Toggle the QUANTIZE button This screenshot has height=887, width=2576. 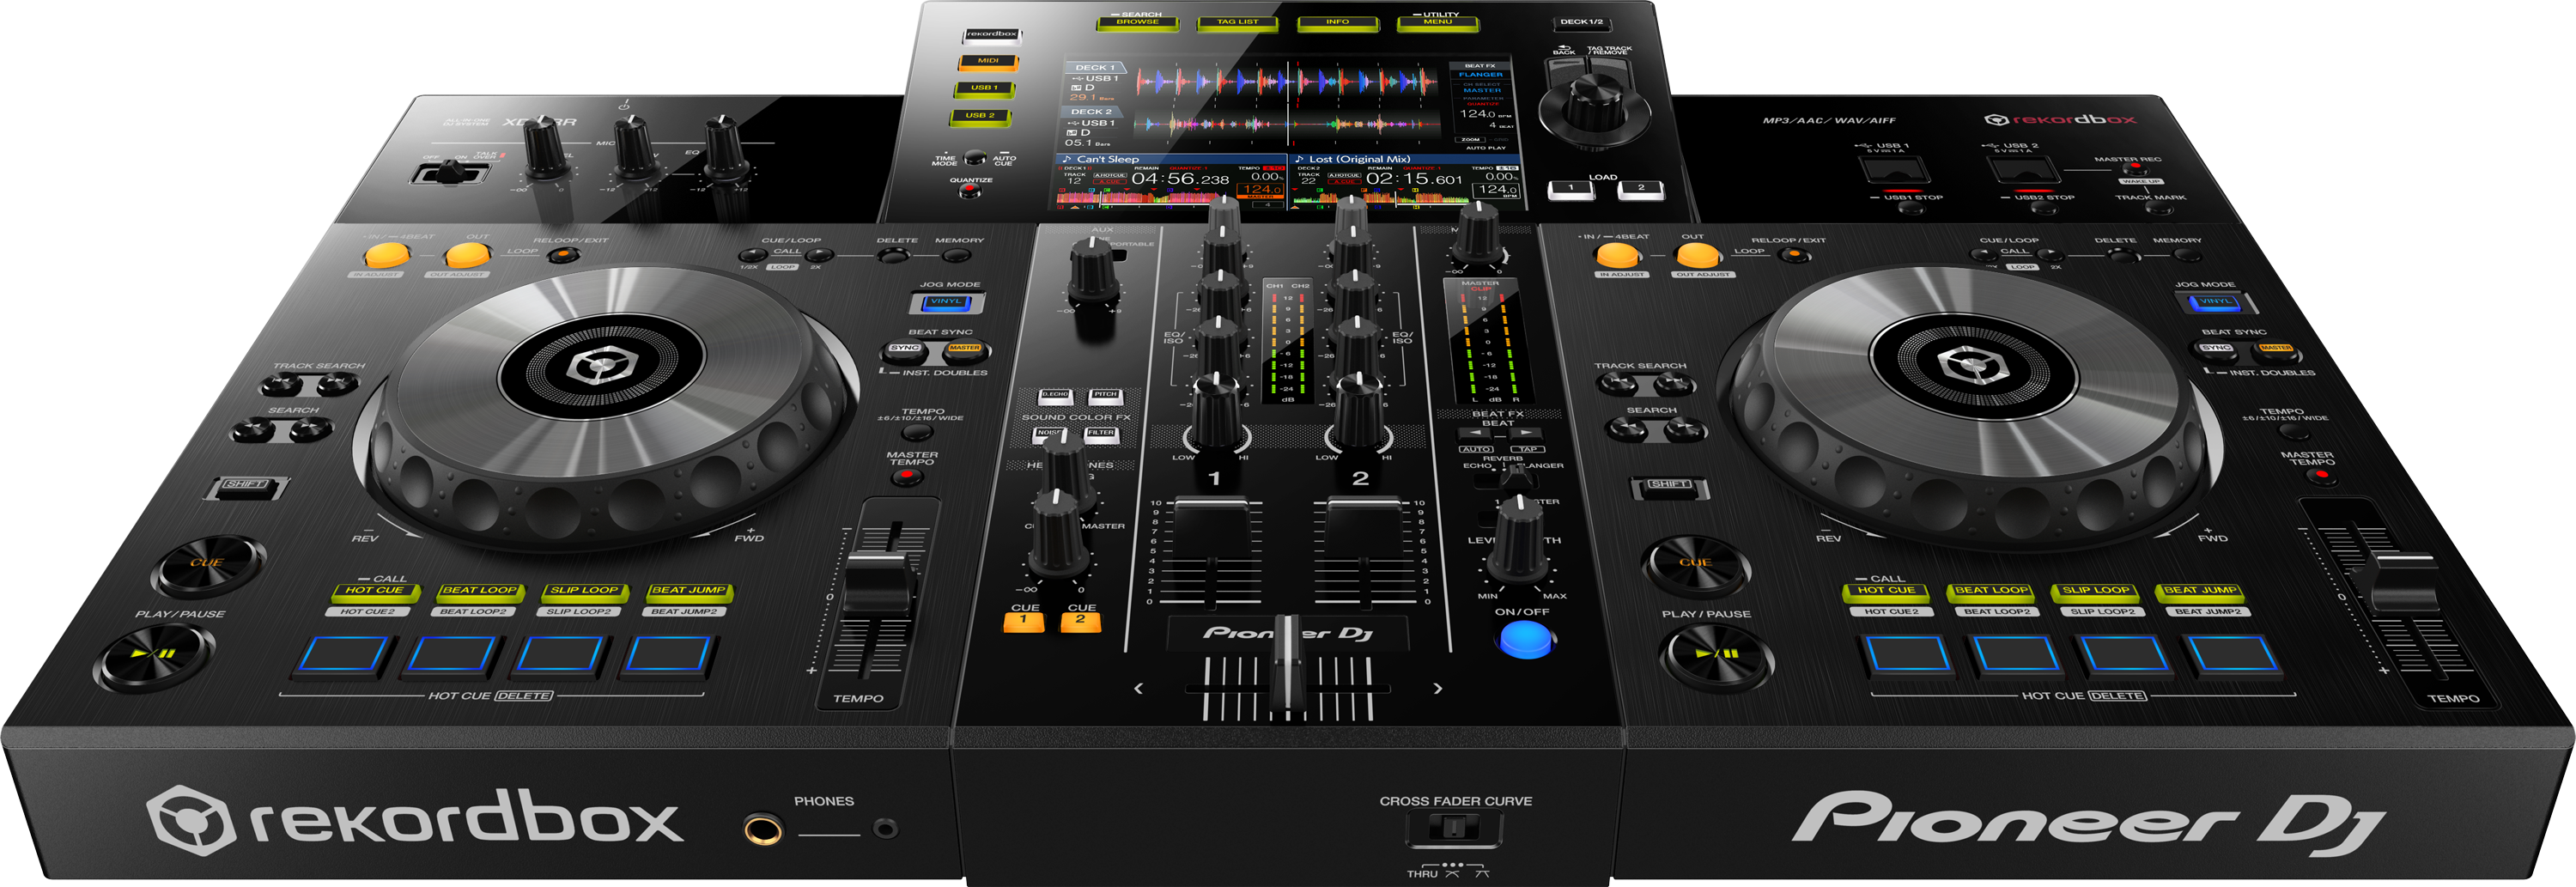tap(969, 191)
